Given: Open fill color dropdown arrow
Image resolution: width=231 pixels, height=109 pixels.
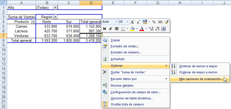Looking at the screenshot, I should click(x=137, y=29).
